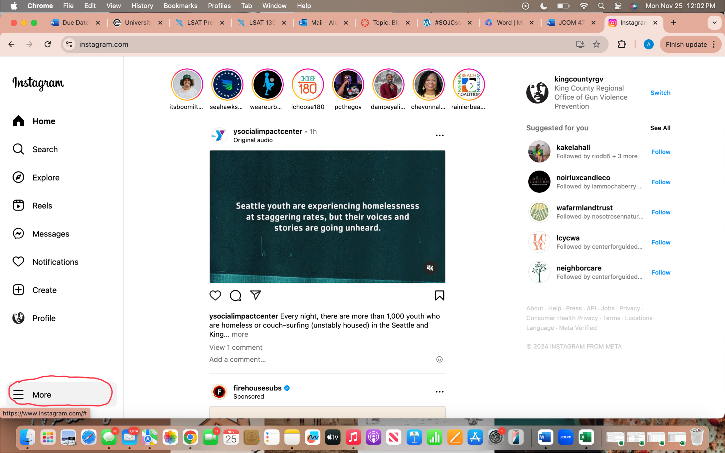Viewport: 725px width, 453px height.
Task: Go back using the browser back arrow
Action: pos(11,44)
